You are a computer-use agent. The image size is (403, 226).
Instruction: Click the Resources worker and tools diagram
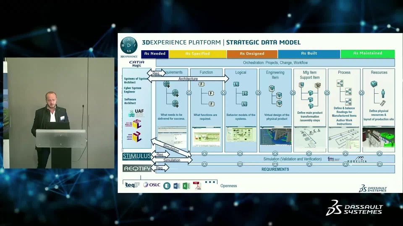[378, 93]
